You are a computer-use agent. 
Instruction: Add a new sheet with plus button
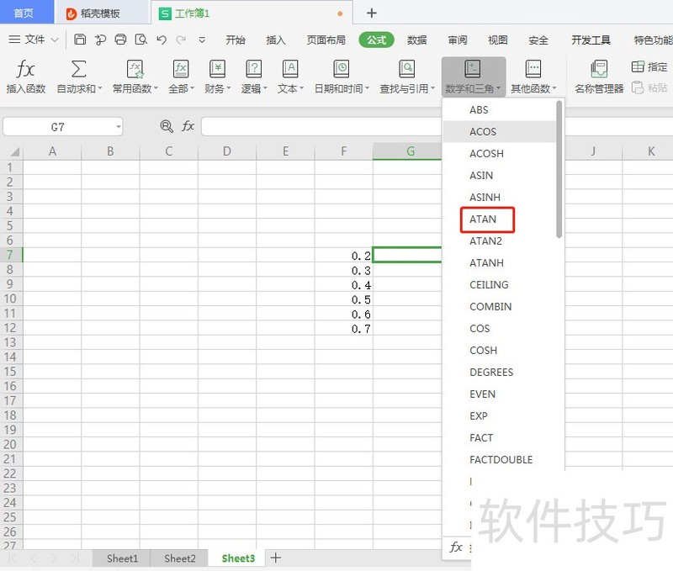[276, 558]
